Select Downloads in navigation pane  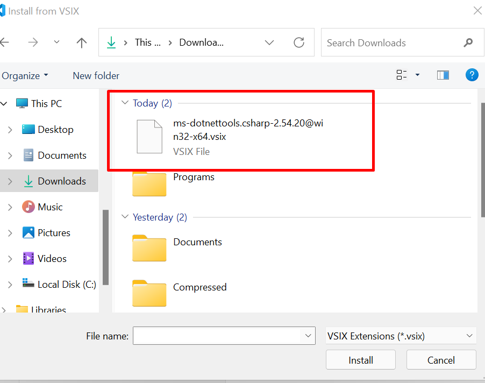[x=61, y=181]
